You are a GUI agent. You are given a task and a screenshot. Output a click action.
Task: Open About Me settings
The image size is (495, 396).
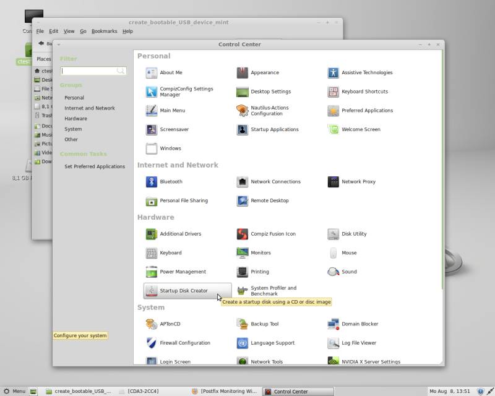pyautogui.click(x=164, y=72)
